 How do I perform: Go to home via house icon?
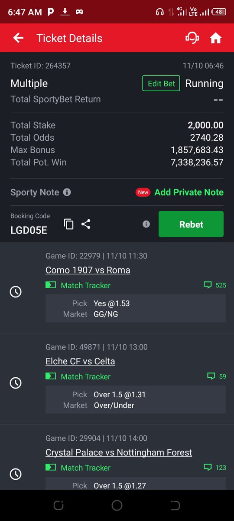coord(215,38)
